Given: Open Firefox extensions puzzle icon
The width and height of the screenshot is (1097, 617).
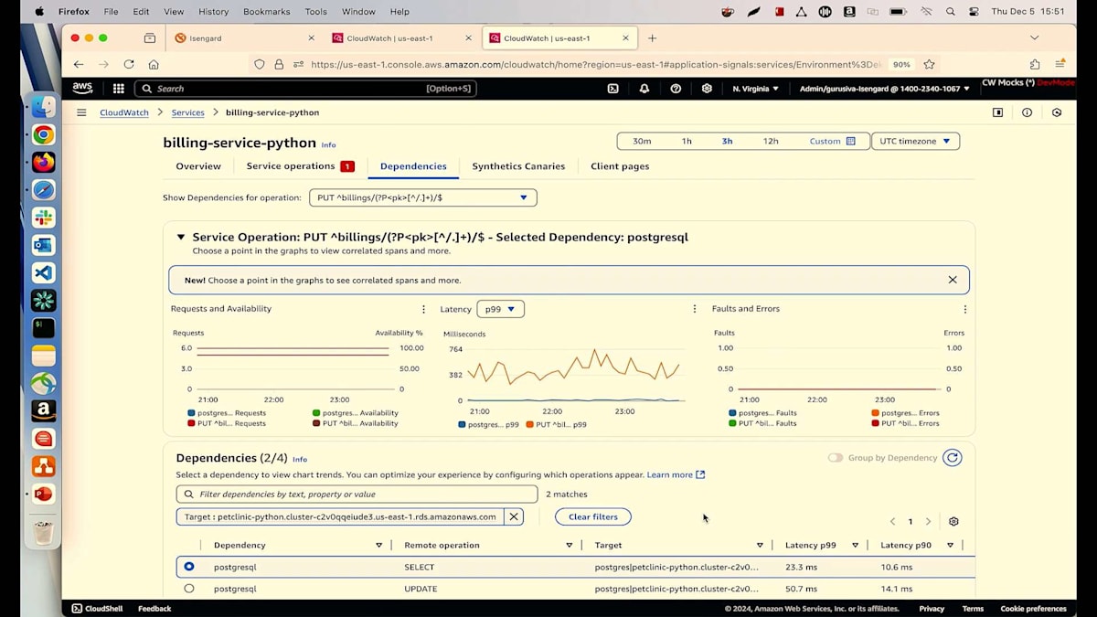Looking at the screenshot, I should pyautogui.click(x=1035, y=64).
